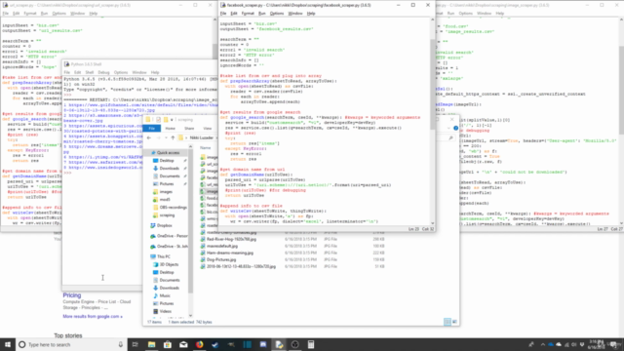Click breadcrumb arrow before Nikki Luzader
The image size is (624, 351).
tap(186, 137)
